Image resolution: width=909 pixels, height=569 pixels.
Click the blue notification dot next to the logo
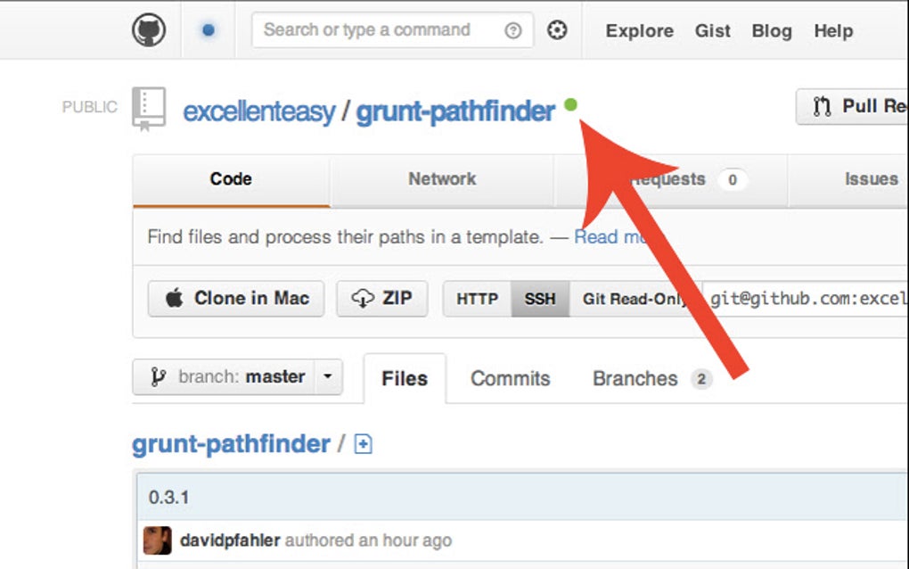(208, 29)
